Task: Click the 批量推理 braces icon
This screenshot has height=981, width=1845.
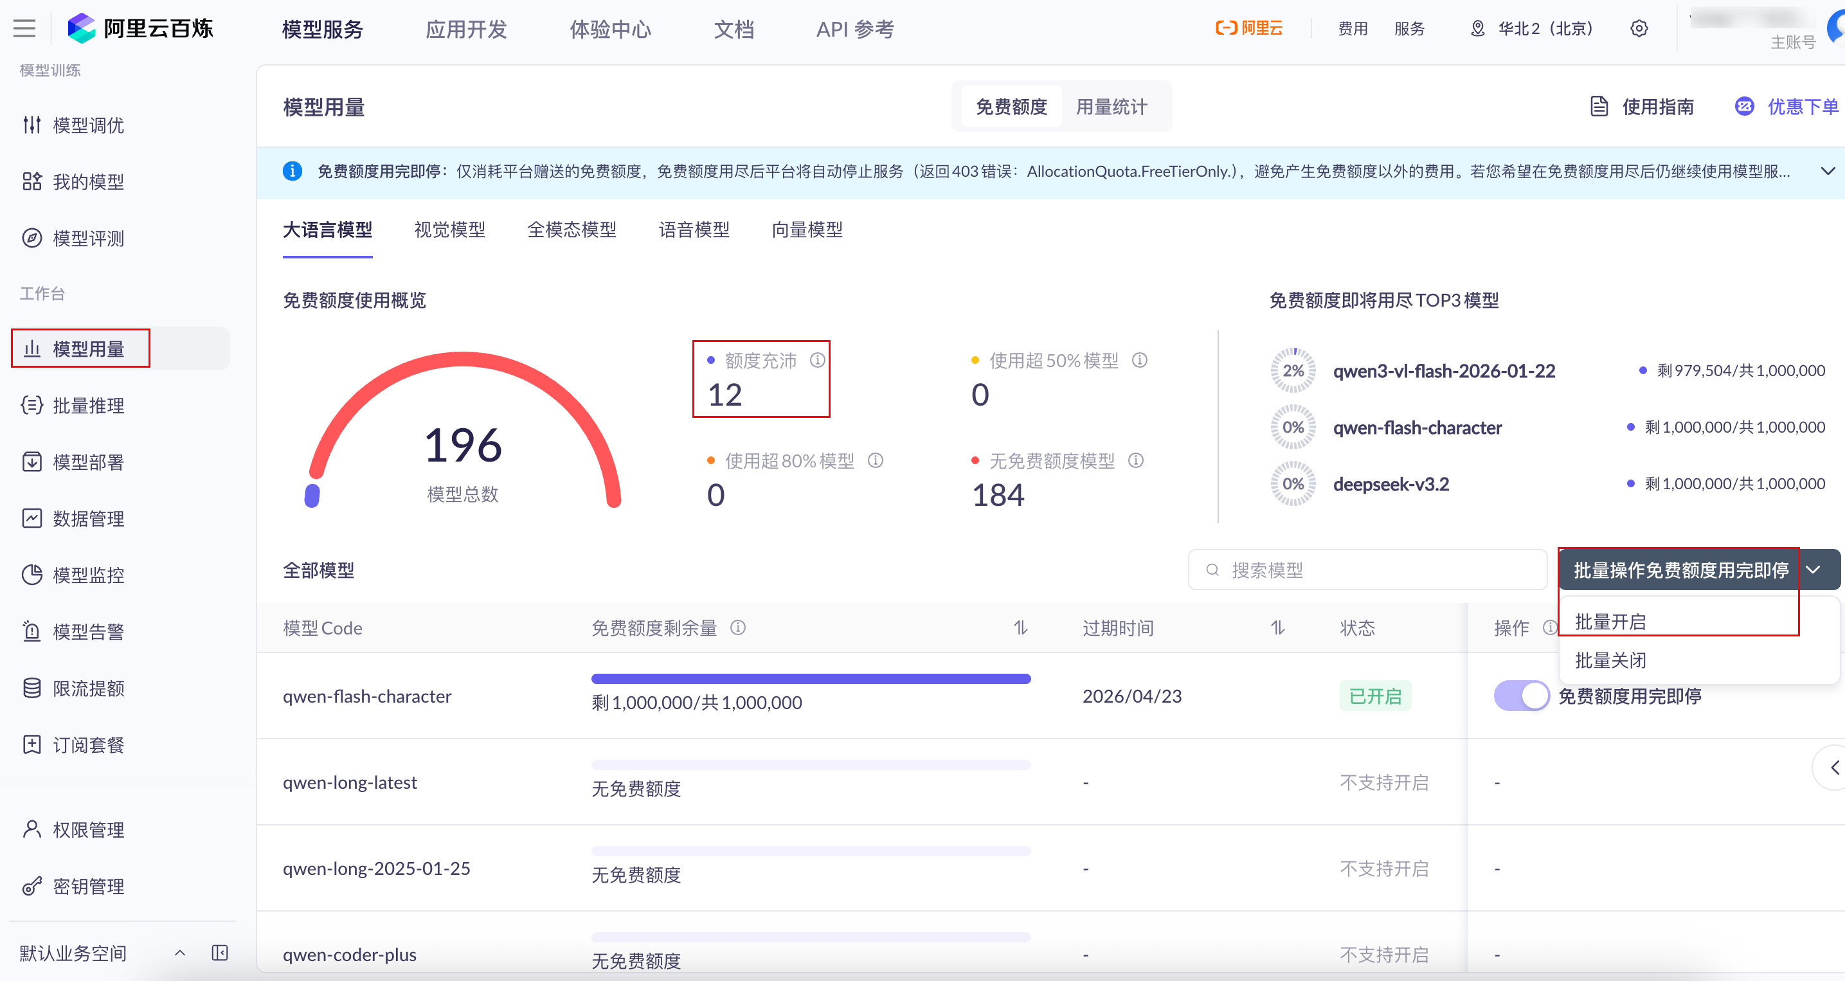Action: (x=32, y=405)
